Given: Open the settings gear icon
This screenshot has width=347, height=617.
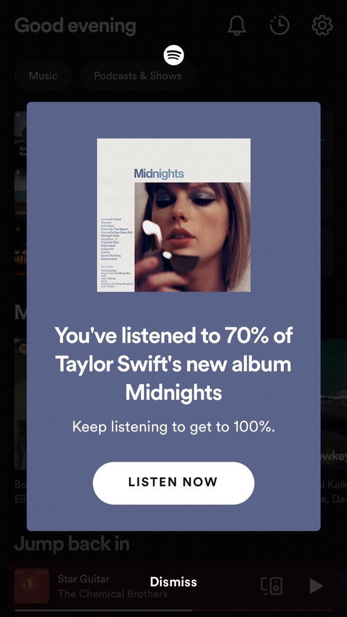Looking at the screenshot, I should coord(322,26).
